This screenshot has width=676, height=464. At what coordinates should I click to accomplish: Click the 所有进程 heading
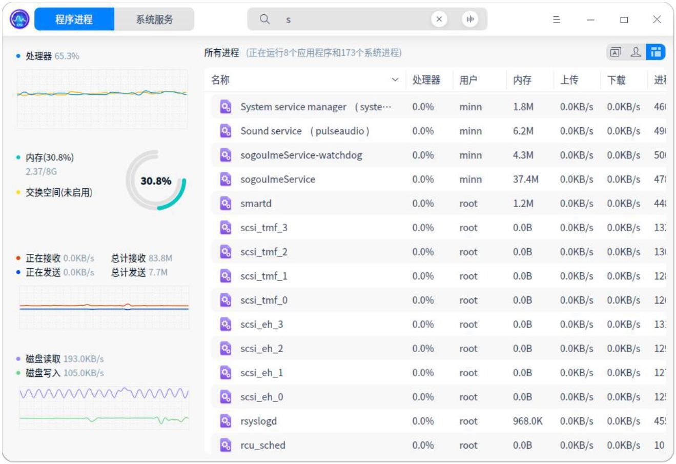click(221, 52)
